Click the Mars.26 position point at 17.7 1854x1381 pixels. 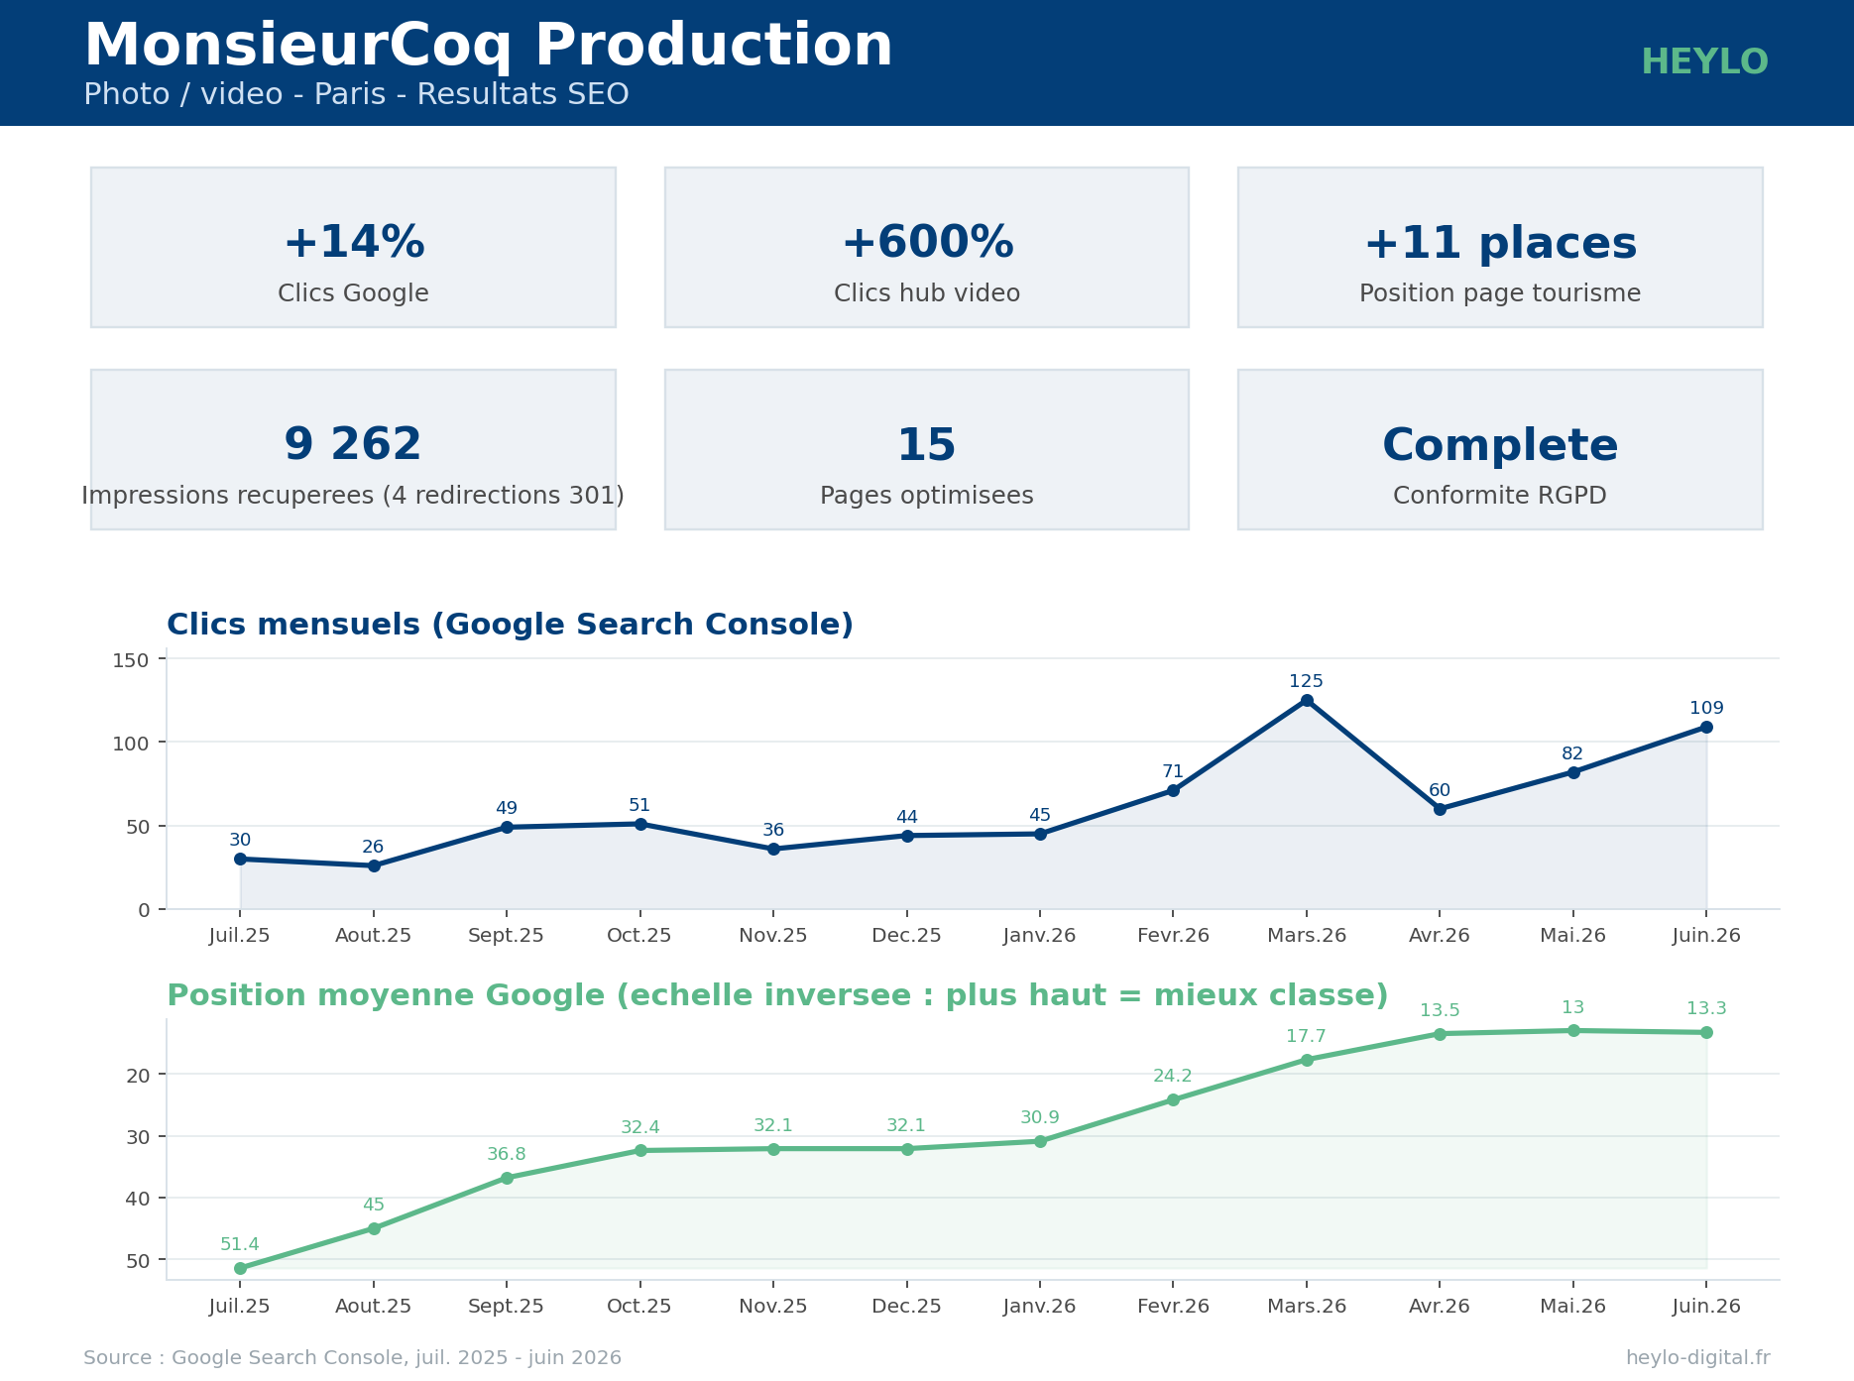[x=1307, y=1060]
